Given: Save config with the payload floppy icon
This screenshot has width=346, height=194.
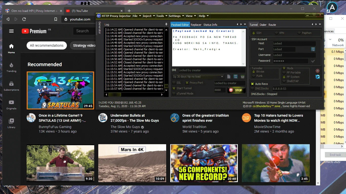Looking at the screenshot, I should point(235,77).
